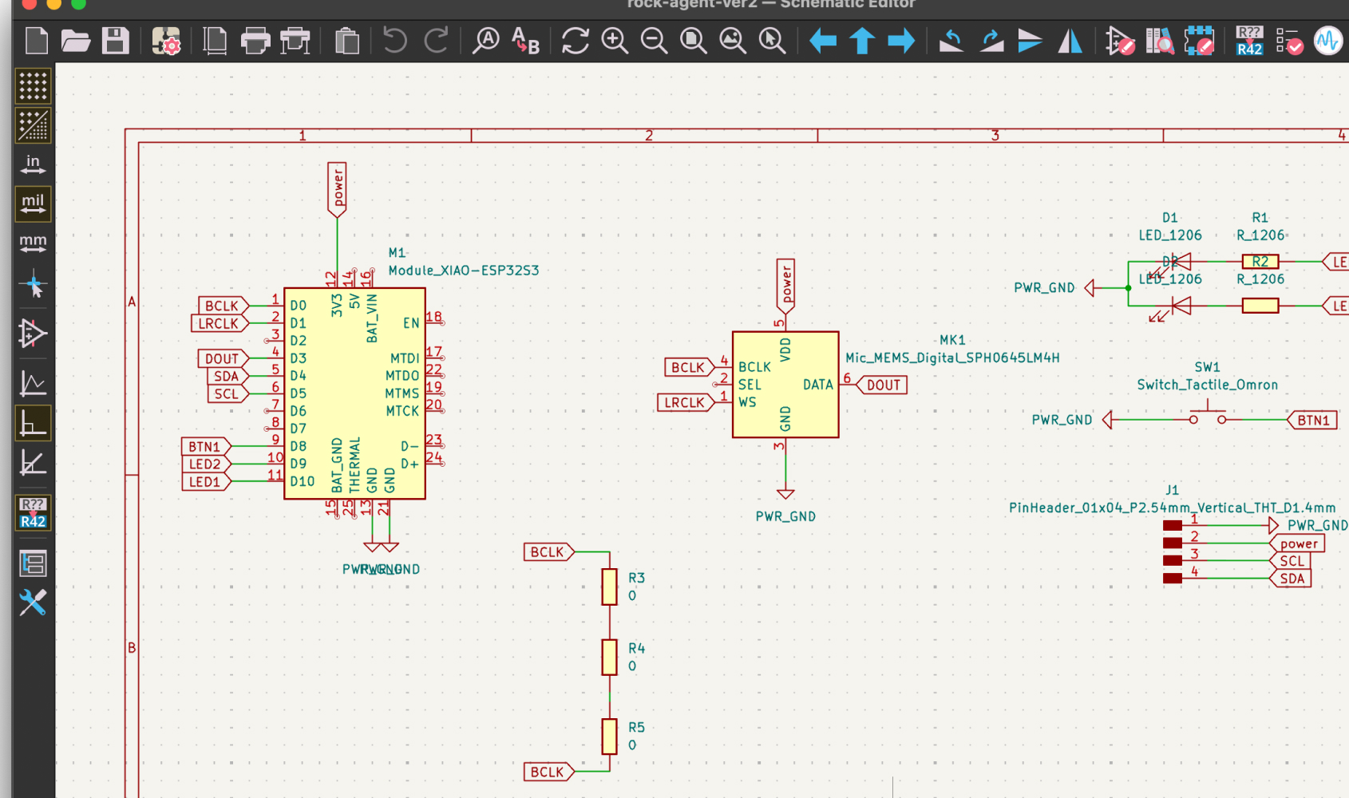Switch units to millimeters
Screen dimensions: 1349x798
(x=33, y=243)
